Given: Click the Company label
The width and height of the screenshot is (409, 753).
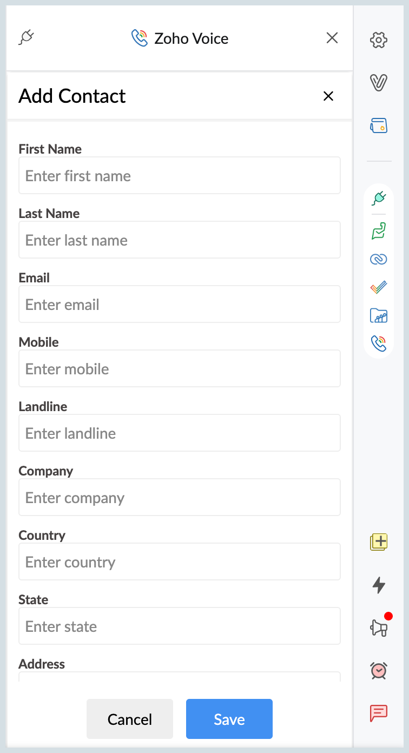Looking at the screenshot, I should coord(45,471).
